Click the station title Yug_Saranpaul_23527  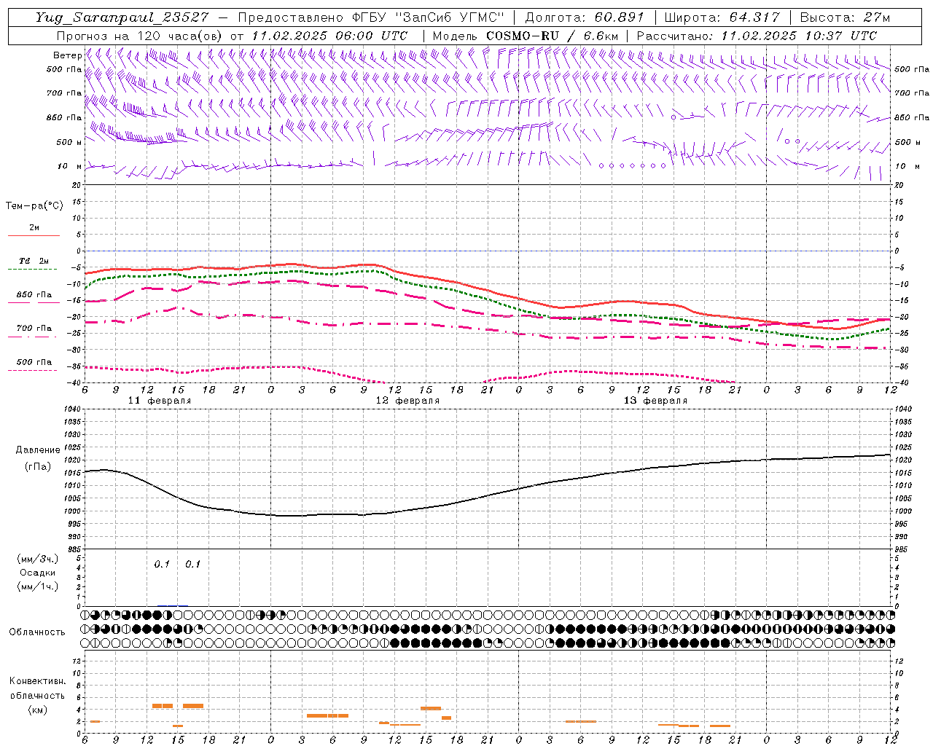[x=122, y=17]
